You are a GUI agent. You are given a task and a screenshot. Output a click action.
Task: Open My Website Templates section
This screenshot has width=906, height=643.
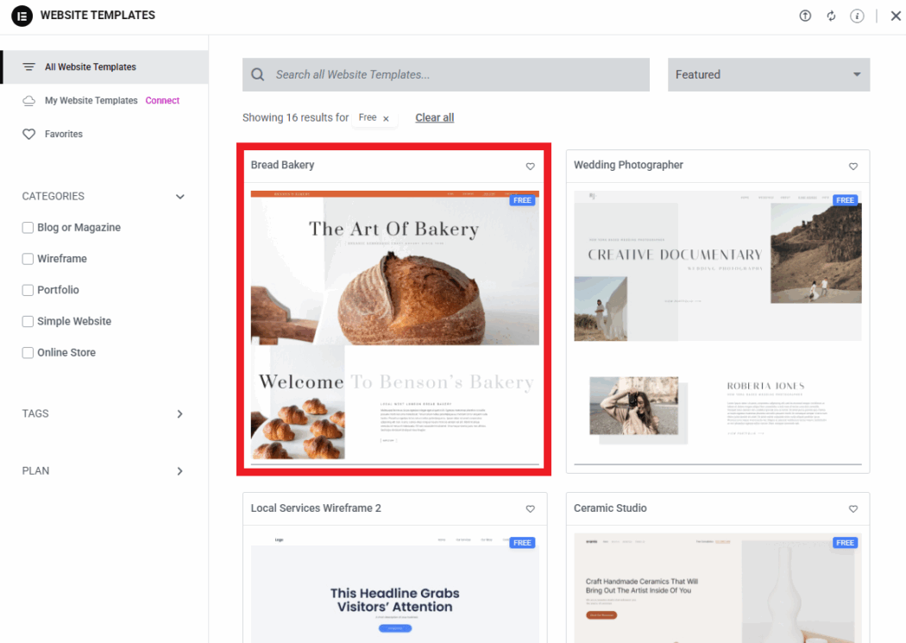(91, 101)
